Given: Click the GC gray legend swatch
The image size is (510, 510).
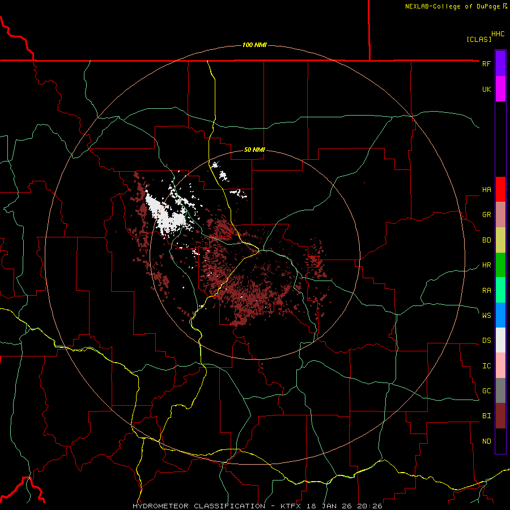Looking at the screenshot, I should [500, 390].
